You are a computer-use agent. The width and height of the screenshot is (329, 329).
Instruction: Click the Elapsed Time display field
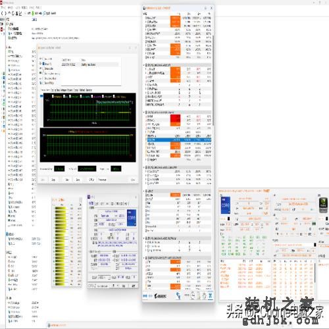point(116,168)
